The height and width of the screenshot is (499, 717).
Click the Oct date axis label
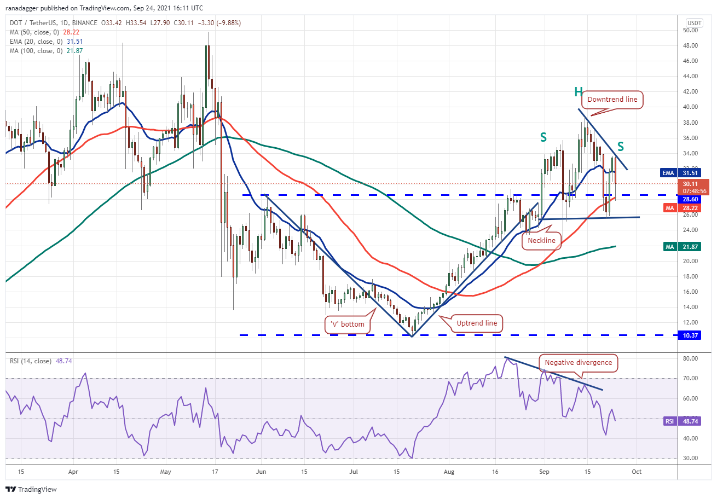pyautogui.click(x=637, y=471)
